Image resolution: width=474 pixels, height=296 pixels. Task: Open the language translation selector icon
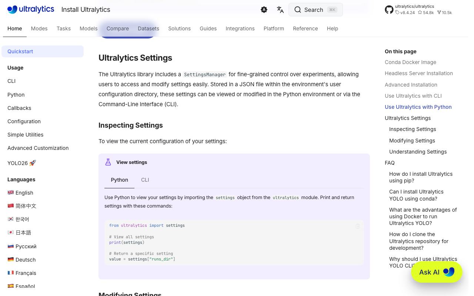click(x=280, y=10)
